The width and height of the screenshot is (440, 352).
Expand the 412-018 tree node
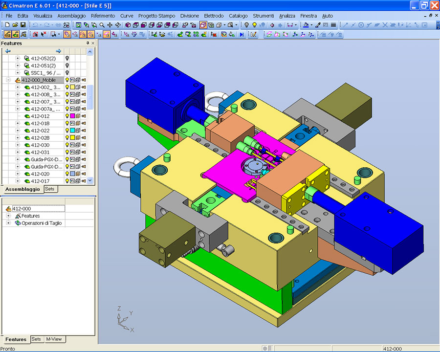[18, 124]
